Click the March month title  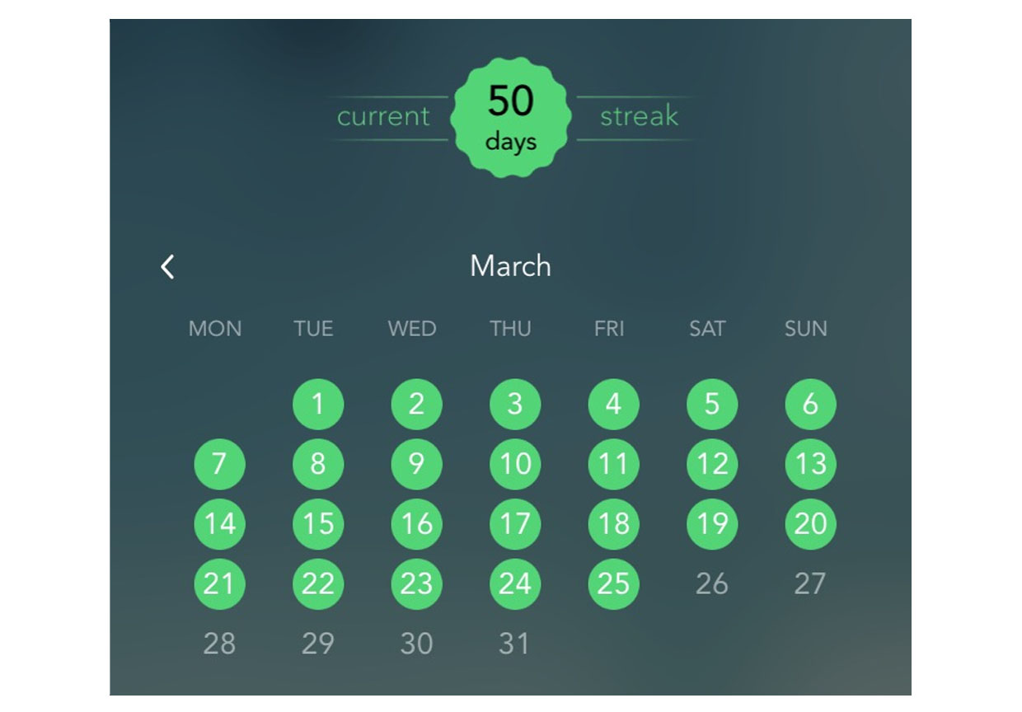pyautogui.click(x=510, y=266)
